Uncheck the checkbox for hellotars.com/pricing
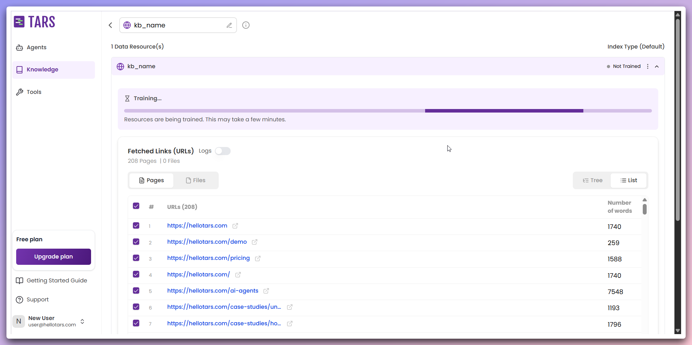The width and height of the screenshot is (692, 345). tap(136, 258)
